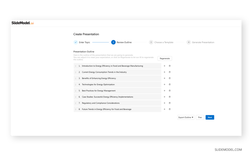Screen dimensions: 252x156
Task: Open the Export Outline dropdown
Action: [186, 118]
